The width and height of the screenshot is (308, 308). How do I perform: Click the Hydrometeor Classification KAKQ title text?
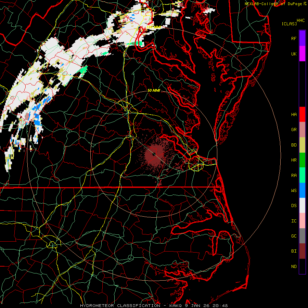[x=154, y=306]
